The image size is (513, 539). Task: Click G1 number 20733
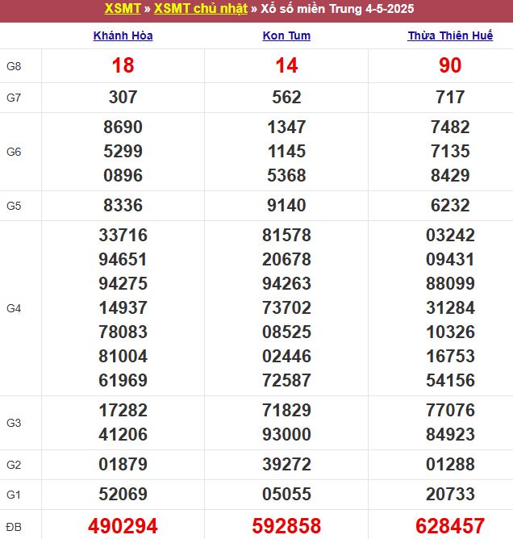pos(450,494)
